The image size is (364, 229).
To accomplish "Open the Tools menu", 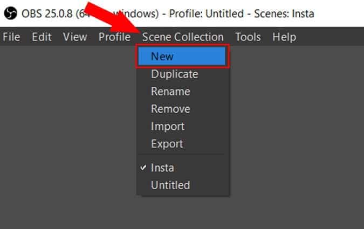I will (x=248, y=37).
